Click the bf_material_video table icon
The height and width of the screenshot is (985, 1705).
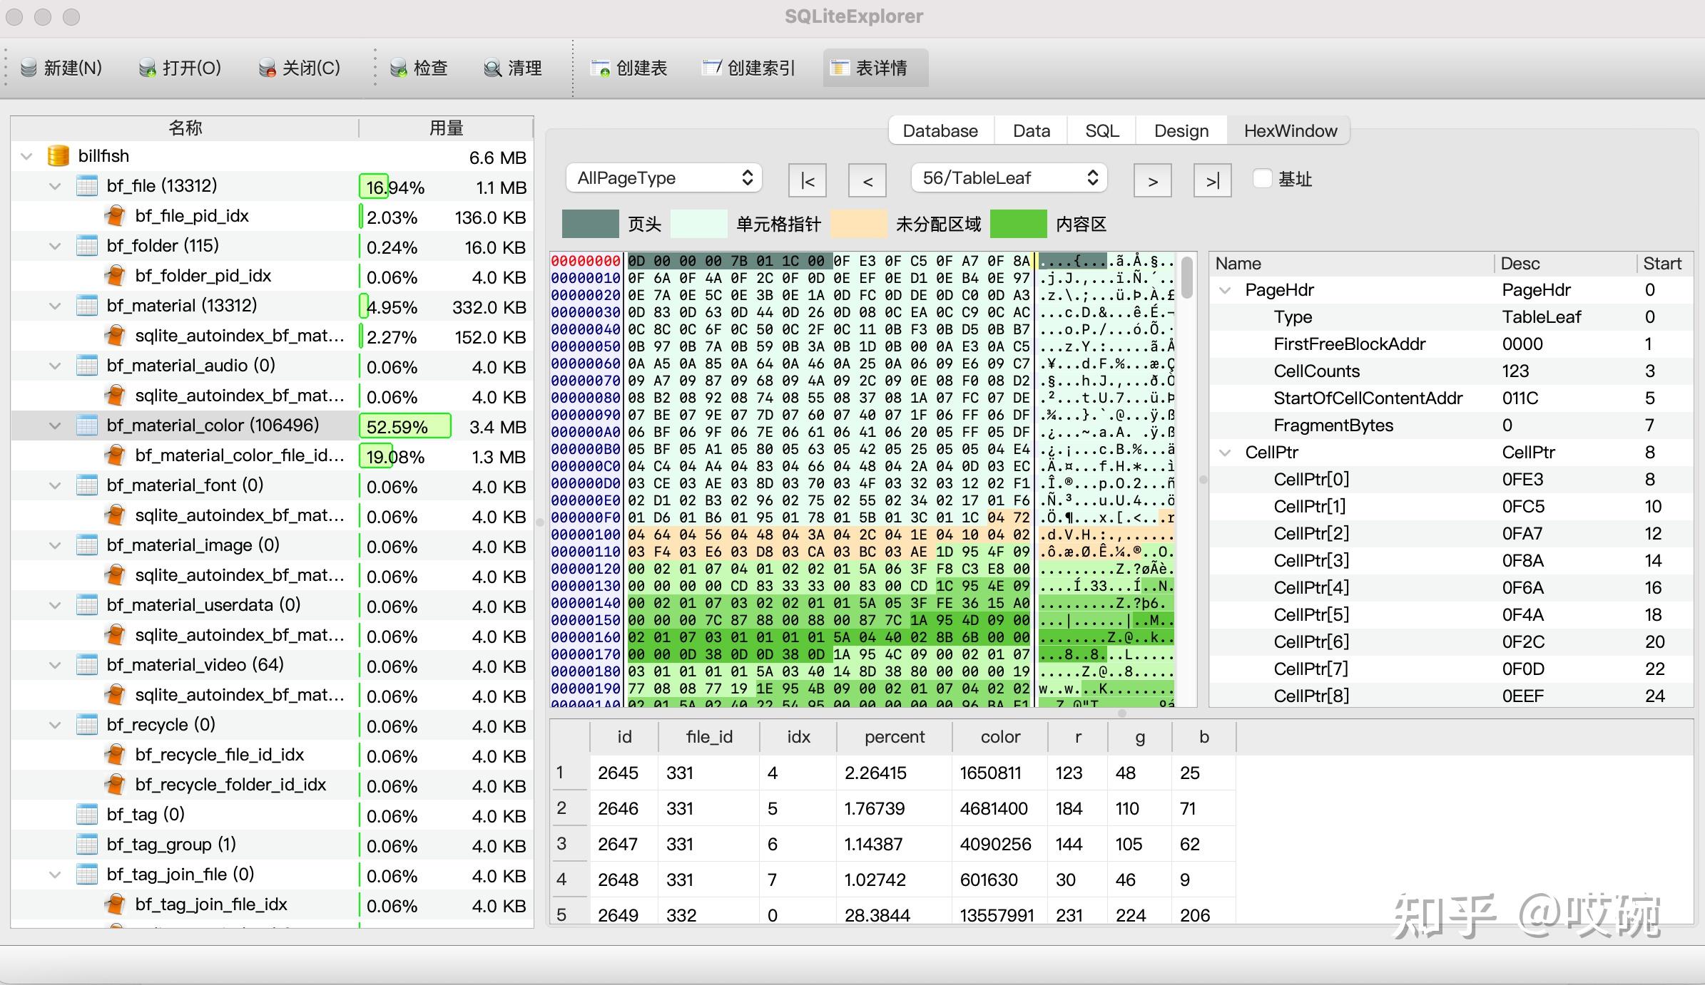87,665
